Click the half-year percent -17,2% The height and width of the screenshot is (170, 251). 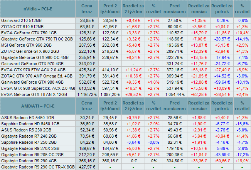(242, 155)
